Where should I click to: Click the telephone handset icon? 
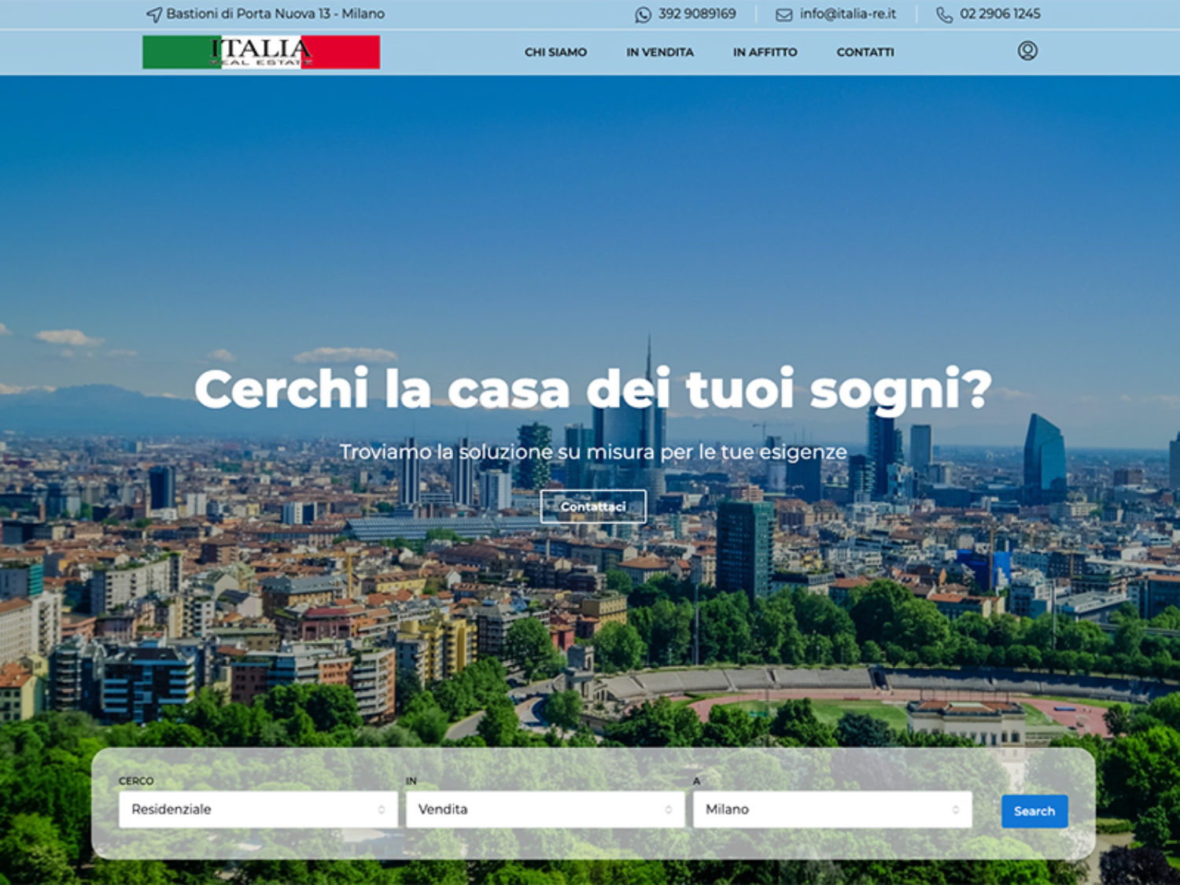(x=944, y=14)
